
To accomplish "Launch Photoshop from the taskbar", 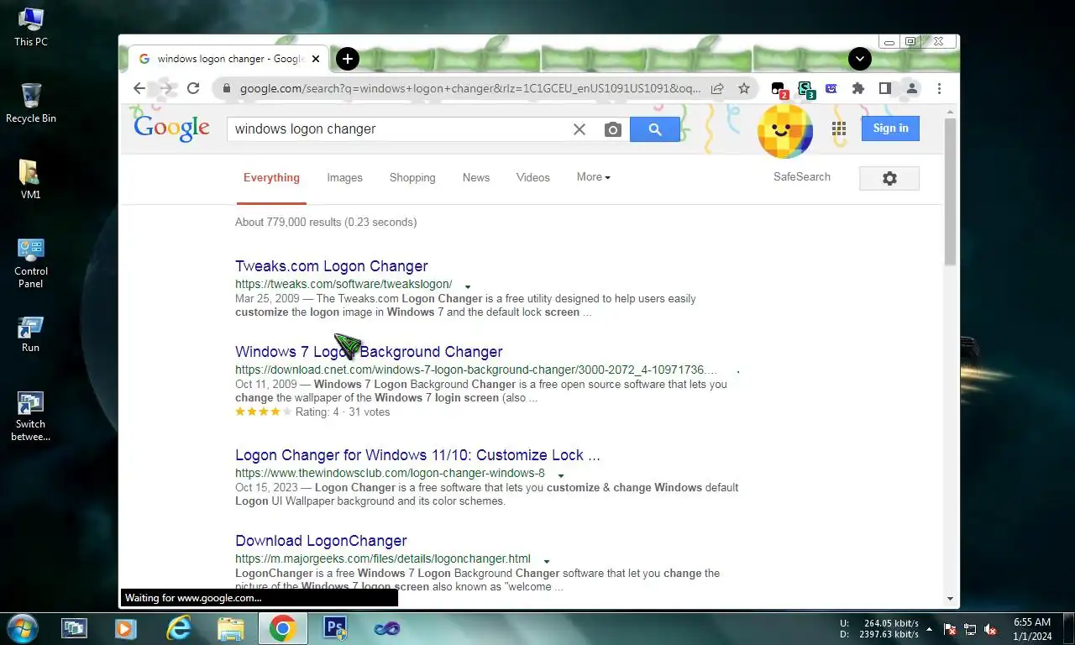I will [x=334, y=627].
